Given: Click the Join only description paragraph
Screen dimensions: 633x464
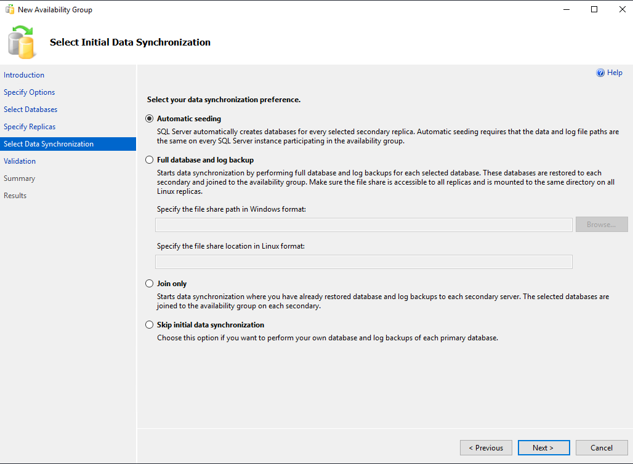Looking at the screenshot, I should 383,301.
